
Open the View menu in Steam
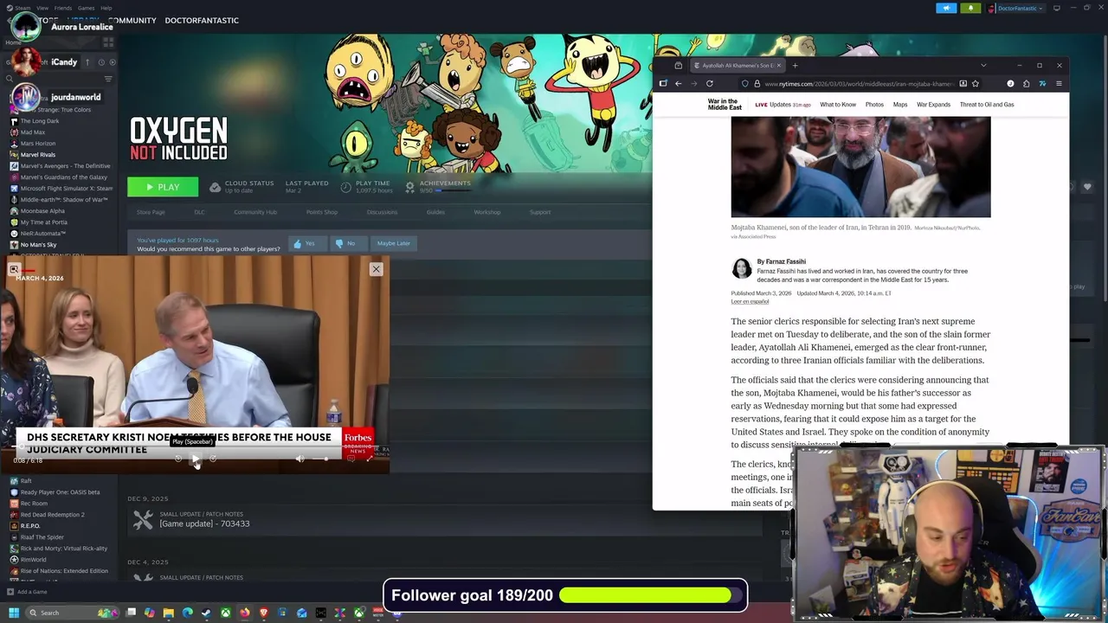(42, 8)
